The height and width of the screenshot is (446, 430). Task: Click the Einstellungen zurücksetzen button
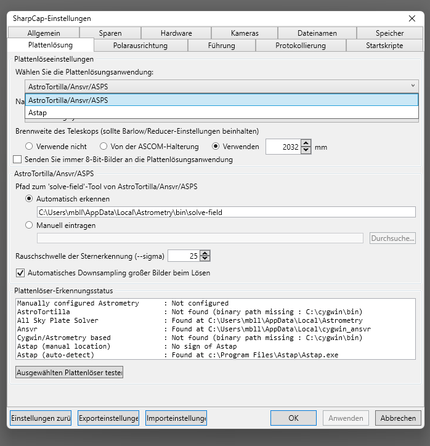[41, 418]
